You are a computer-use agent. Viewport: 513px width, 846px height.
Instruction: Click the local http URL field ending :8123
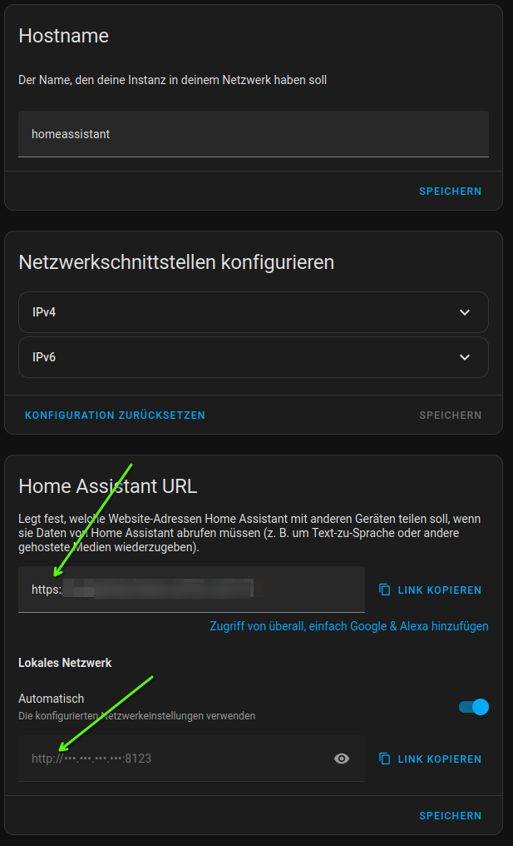click(166, 759)
